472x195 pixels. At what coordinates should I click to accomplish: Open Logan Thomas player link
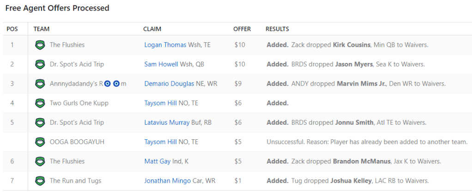(165, 45)
